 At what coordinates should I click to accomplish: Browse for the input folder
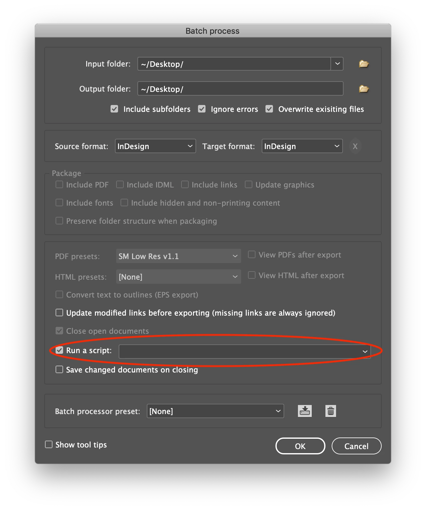pyautogui.click(x=364, y=64)
